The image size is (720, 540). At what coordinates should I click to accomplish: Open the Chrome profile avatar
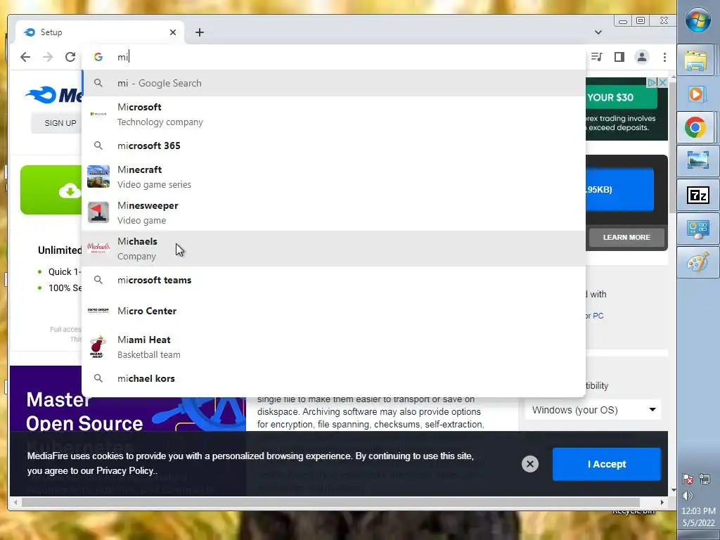click(641, 57)
